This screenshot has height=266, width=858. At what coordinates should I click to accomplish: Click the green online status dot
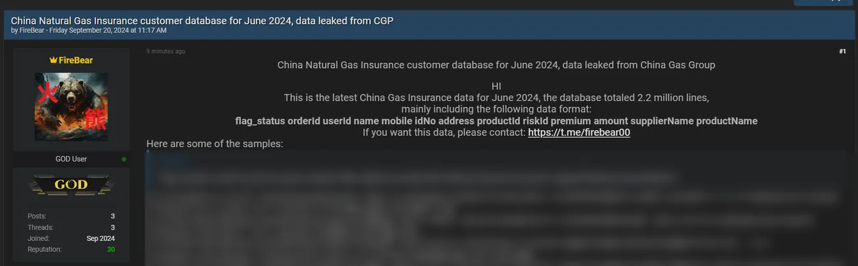pyautogui.click(x=124, y=159)
